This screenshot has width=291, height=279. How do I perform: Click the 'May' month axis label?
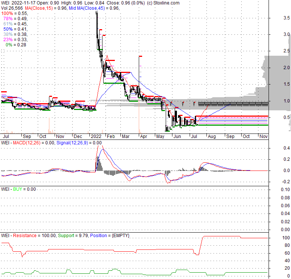160,137
